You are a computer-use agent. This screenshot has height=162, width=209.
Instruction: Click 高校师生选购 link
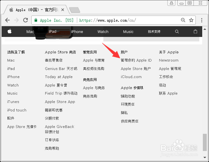click(94, 69)
